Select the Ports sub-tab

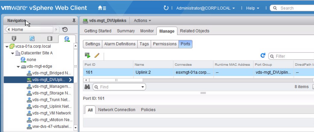coord(185,44)
